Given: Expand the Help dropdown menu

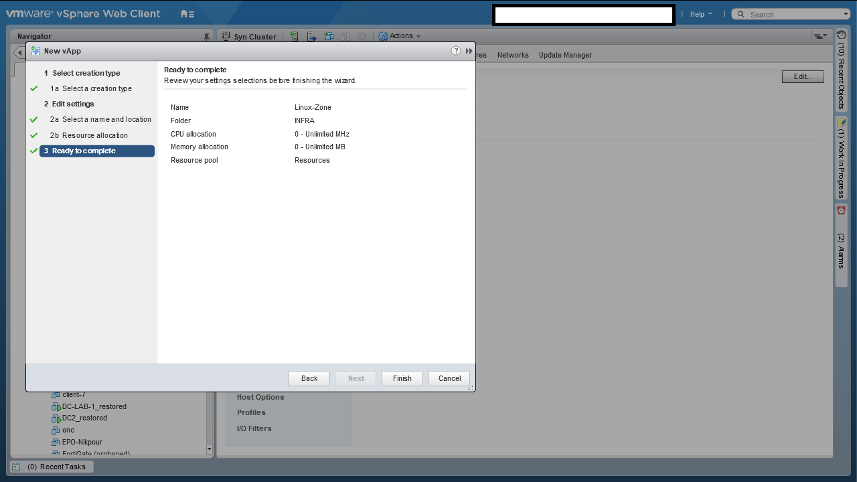Looking at the screenshot, I should pyautogui.click(x=701, y=14).
